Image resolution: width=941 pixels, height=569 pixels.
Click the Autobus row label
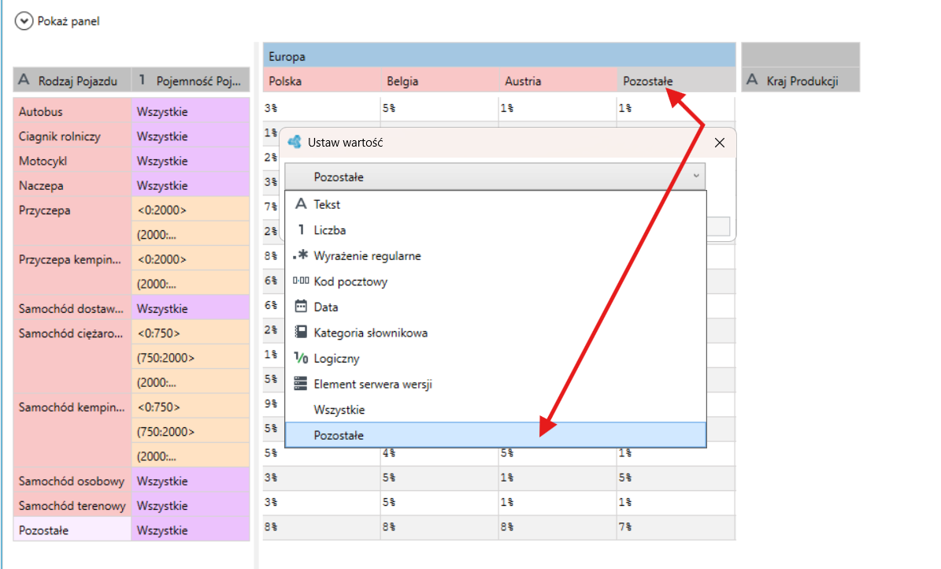click(72, 112)
